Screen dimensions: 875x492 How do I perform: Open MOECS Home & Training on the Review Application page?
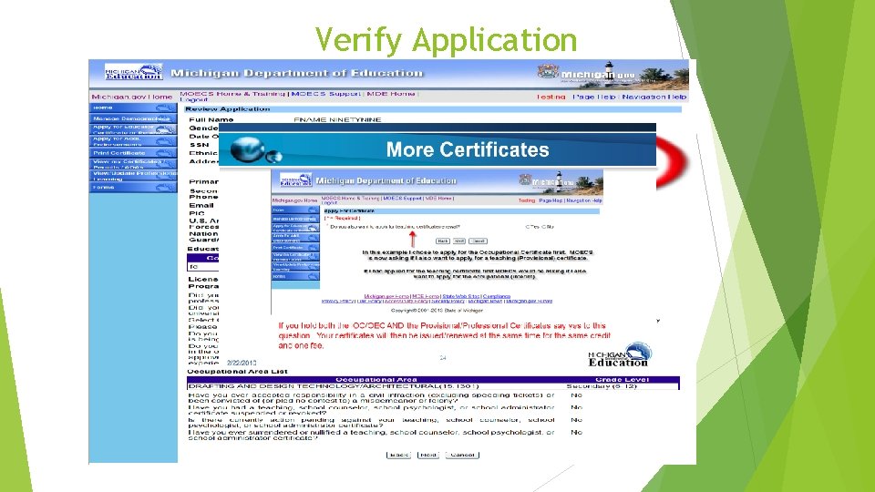pyautogui.click(x=232, y=94)
